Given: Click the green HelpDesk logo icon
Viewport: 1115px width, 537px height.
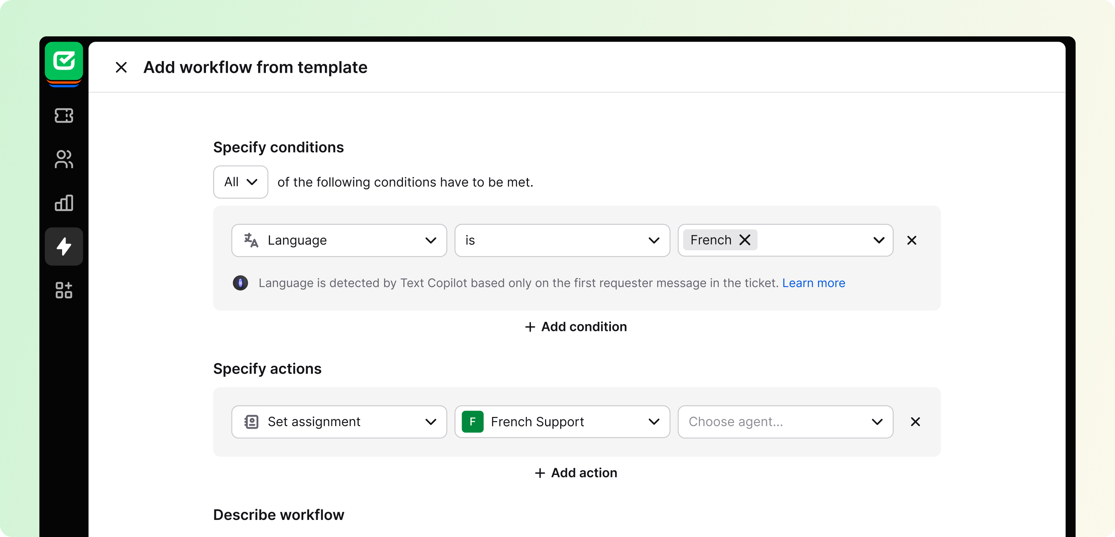Looking at the screenshot, I should [64, 61].
